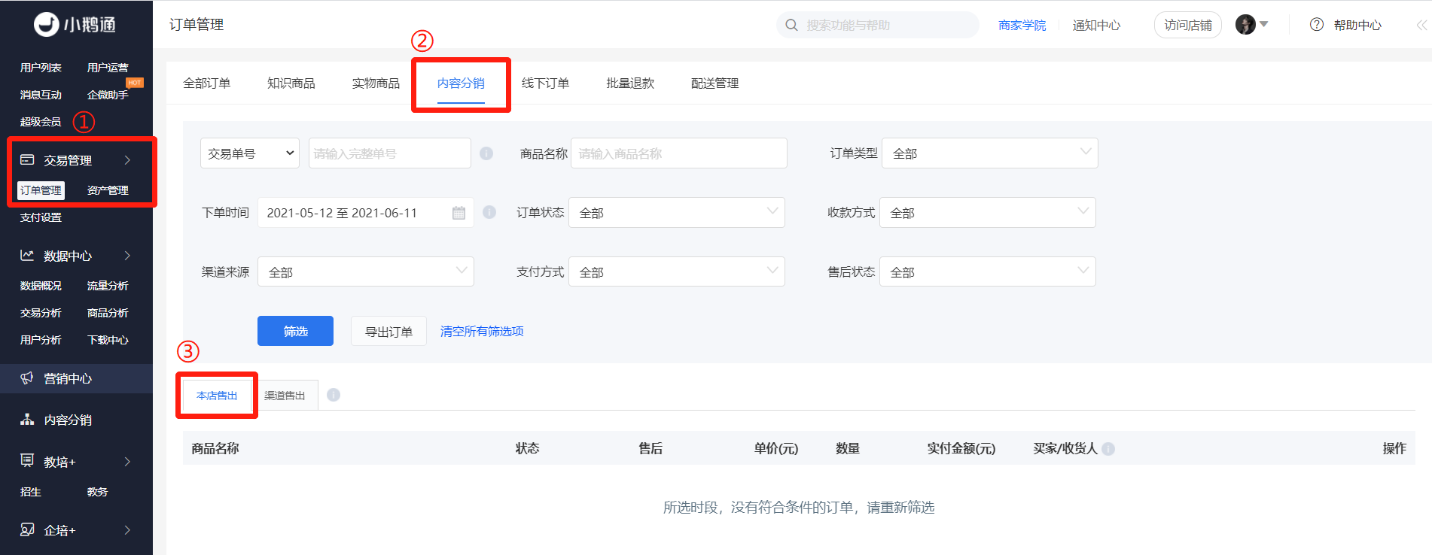Open the 订单类型 dropdown

[989, 153]
